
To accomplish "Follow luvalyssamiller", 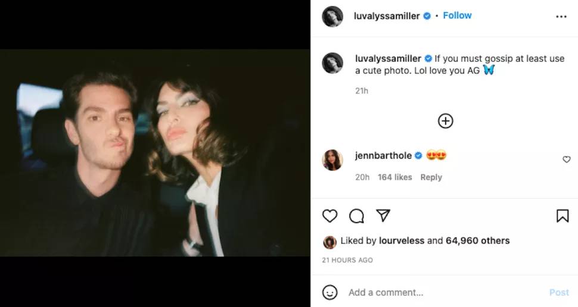I will click(x=457, y=15).
